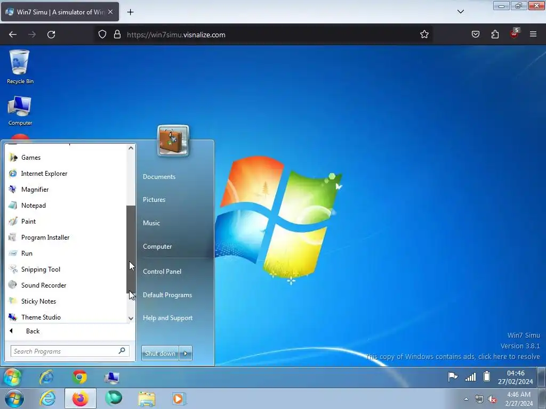Select the Win7 Simu browser tab

pyautogui.click(x=60, y=12)
